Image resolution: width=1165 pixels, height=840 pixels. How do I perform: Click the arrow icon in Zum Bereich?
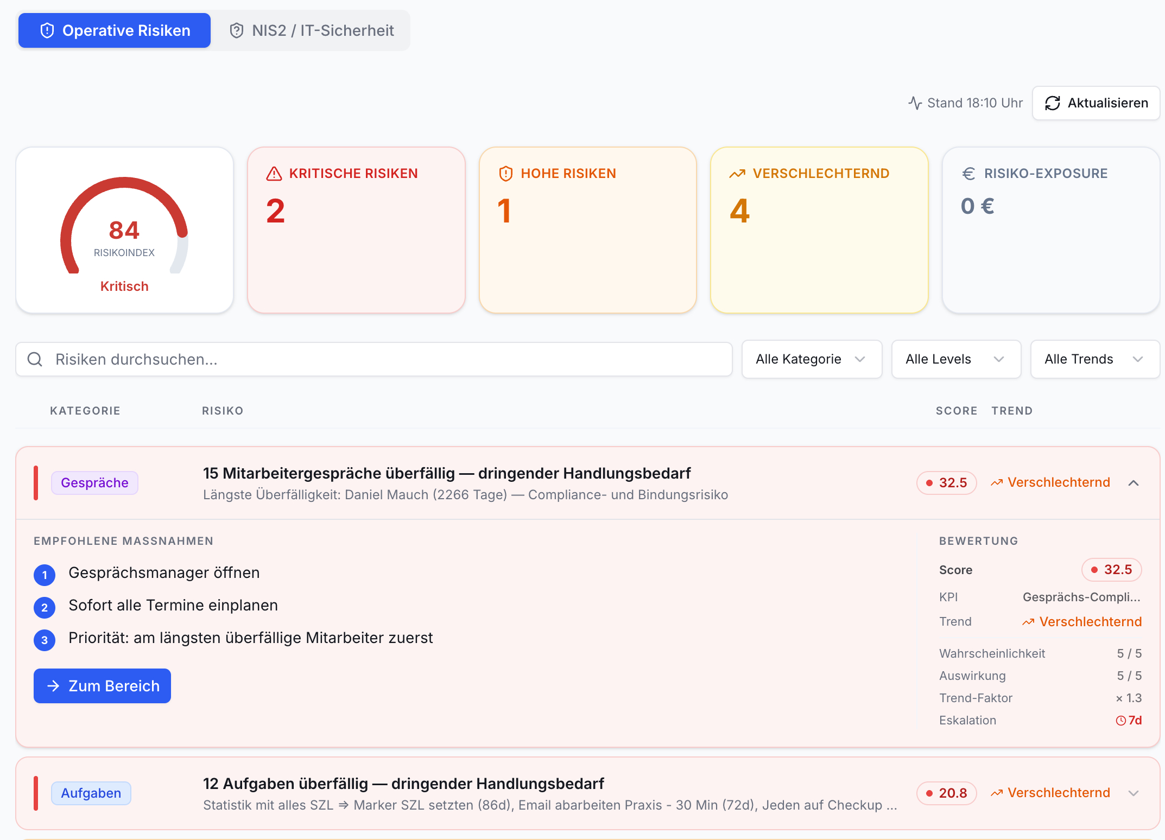coord(53,686)
